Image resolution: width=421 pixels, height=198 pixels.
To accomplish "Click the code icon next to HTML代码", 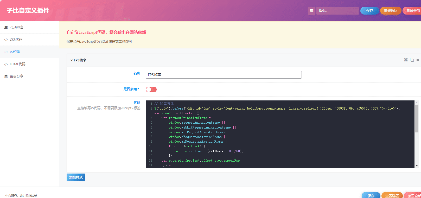I will coord(6,64).
